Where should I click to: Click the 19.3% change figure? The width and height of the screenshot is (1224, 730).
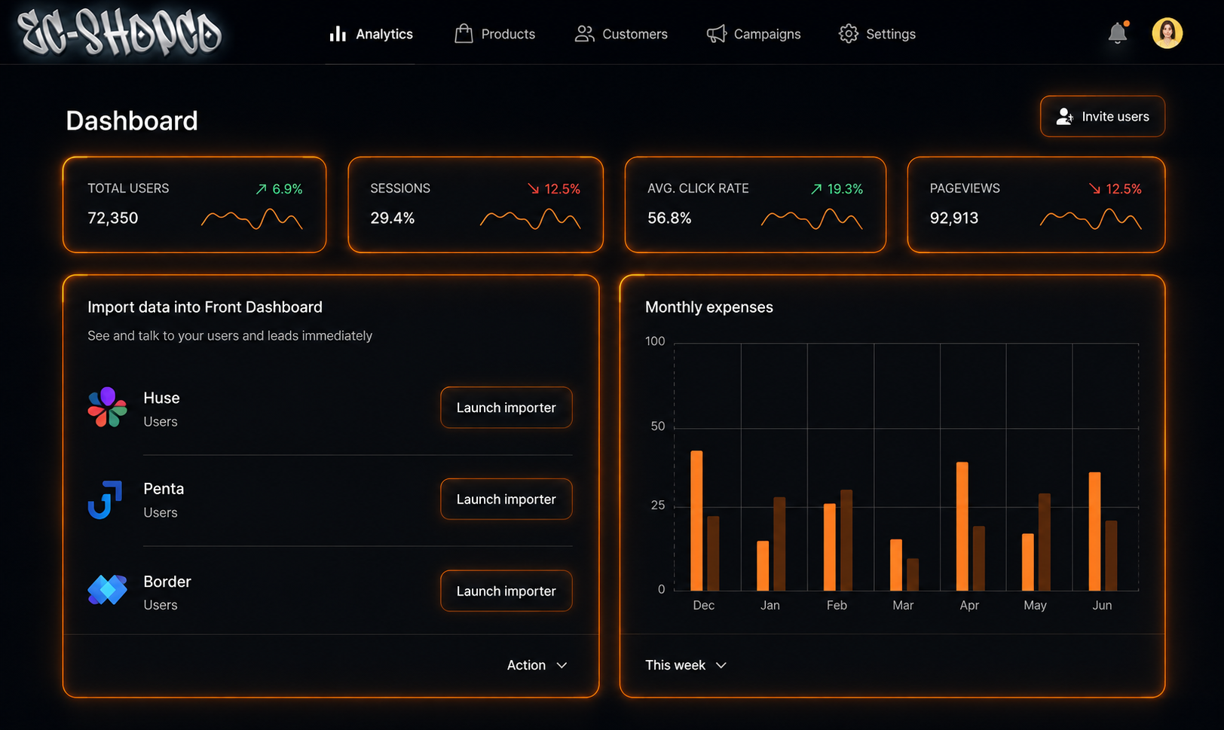845,189
